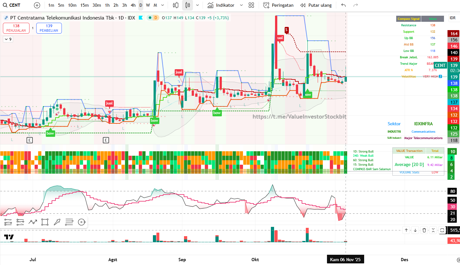Select the bars chart style icon
The width and height of the screenshot is (460, 265).
click(x=176, y=5)
